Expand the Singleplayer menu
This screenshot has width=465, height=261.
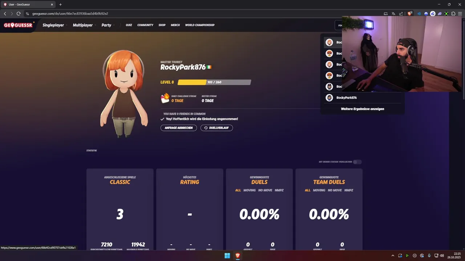[54, 25]
